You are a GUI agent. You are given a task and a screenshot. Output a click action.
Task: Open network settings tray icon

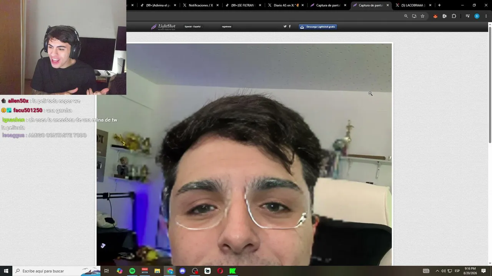click(x=450, y=271)
